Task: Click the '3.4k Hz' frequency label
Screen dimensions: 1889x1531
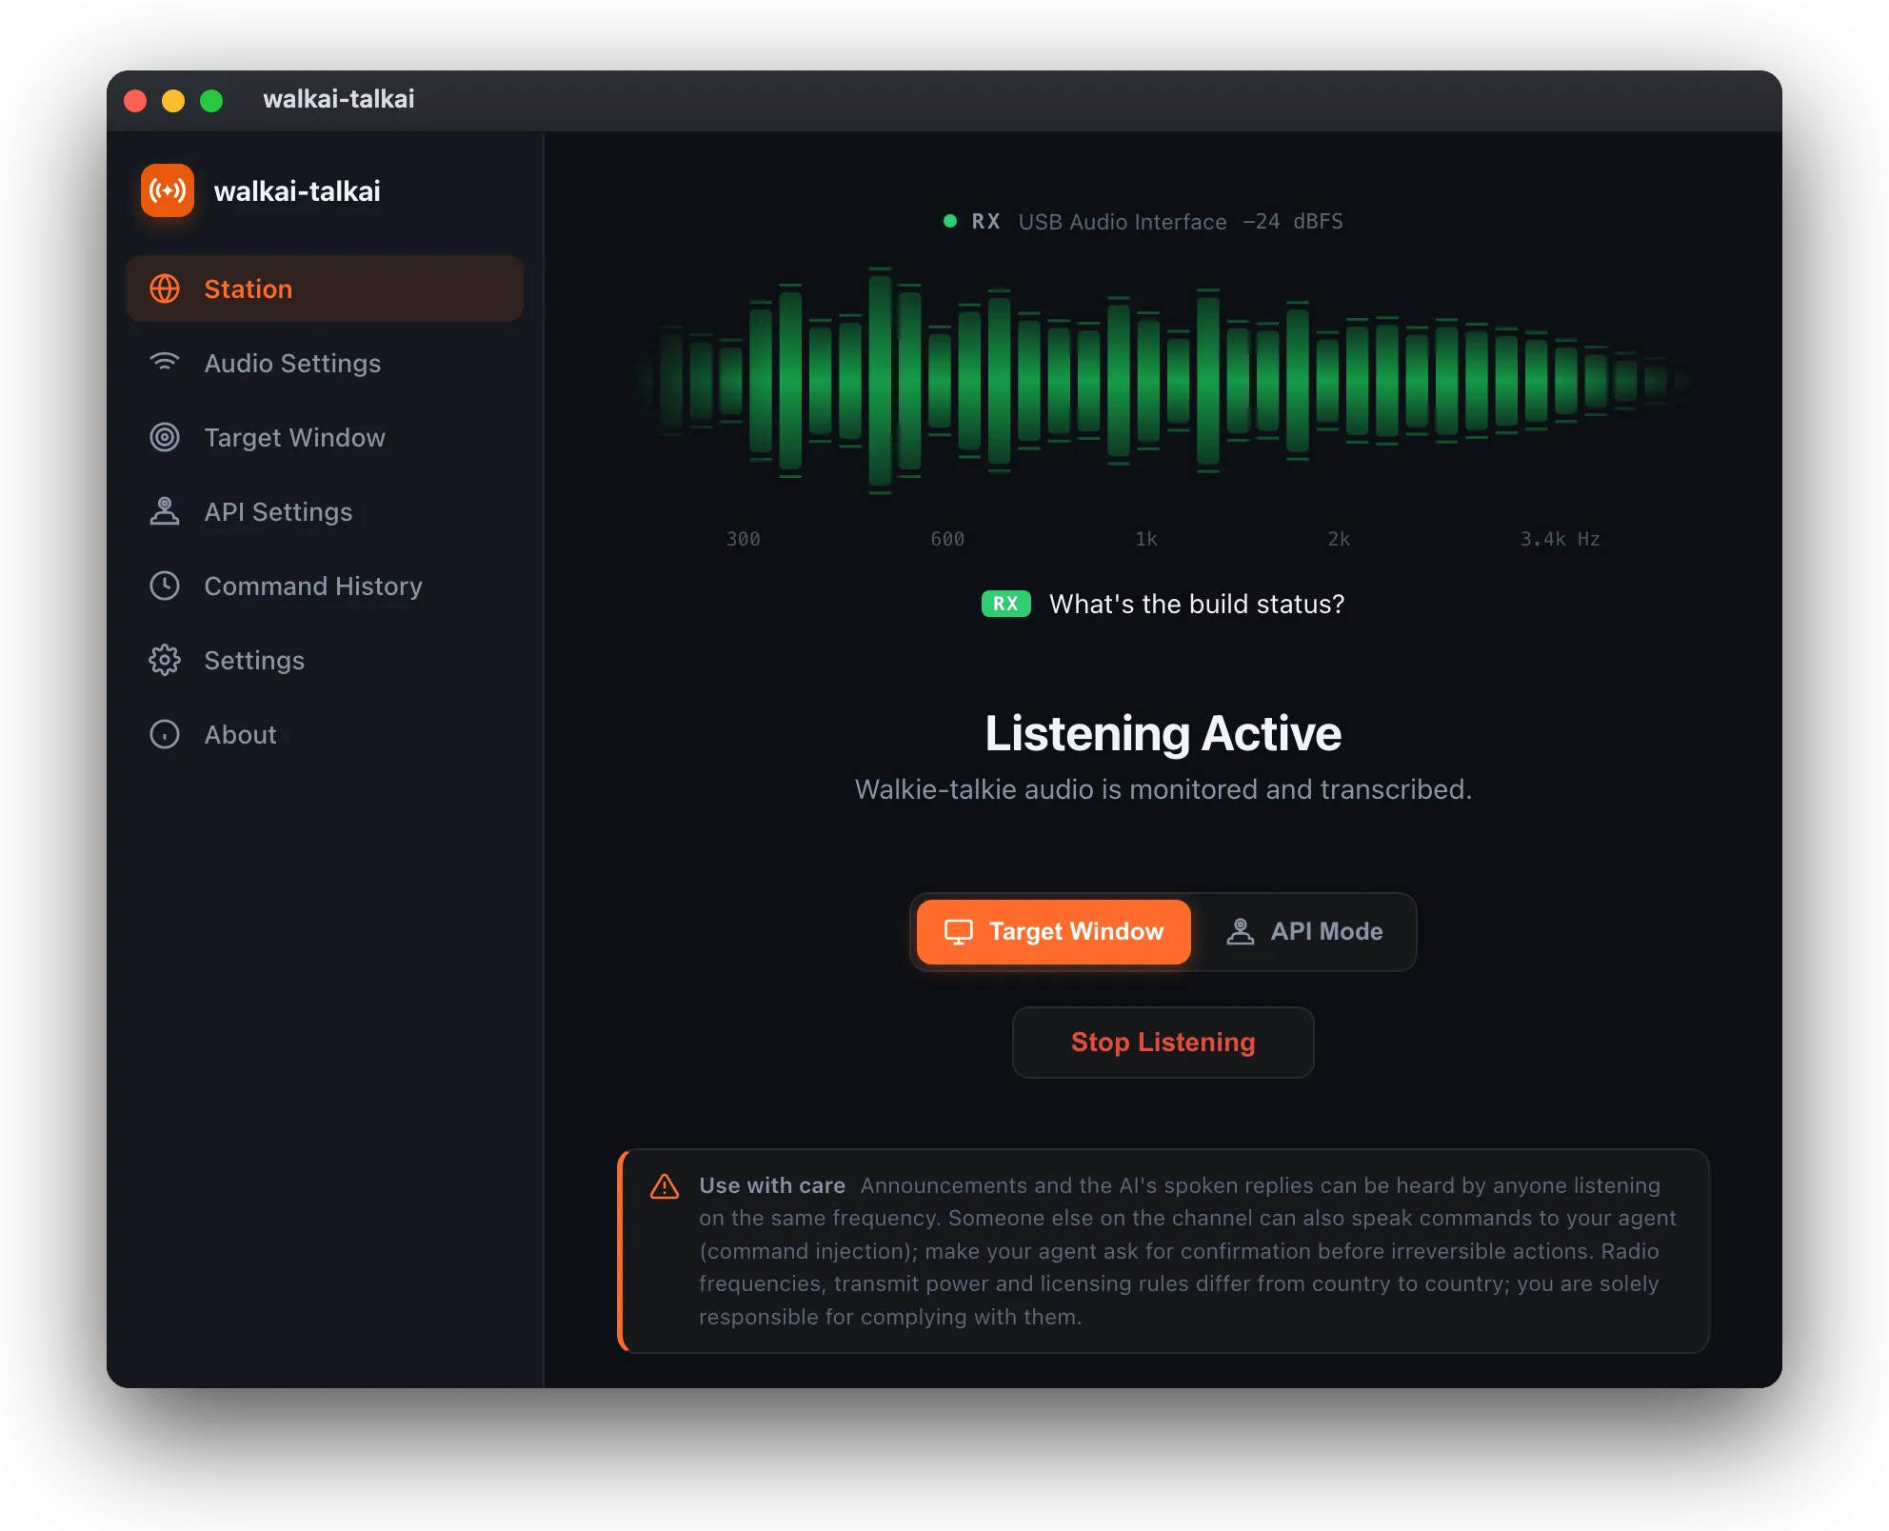Action: click(1560, 539)
